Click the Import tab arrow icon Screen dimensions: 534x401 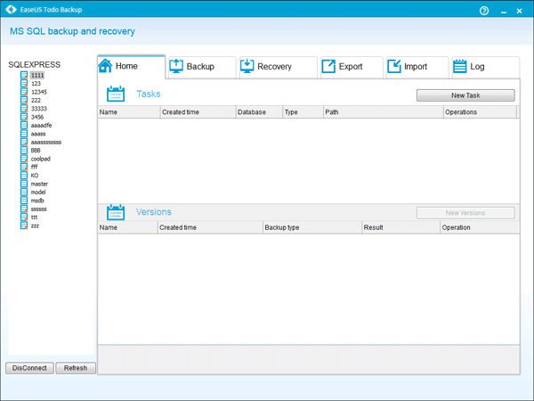click(393, 66)
